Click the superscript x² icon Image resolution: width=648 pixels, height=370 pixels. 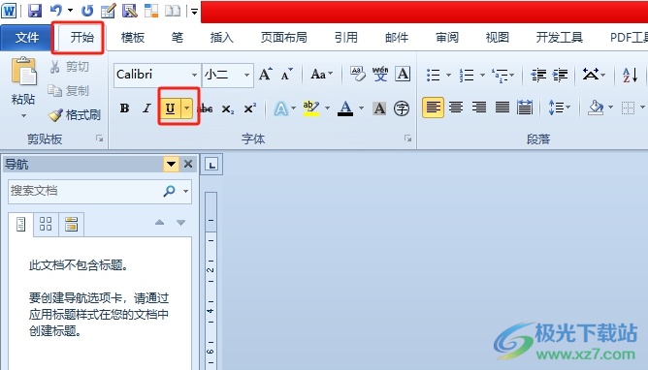click(249, 108)
